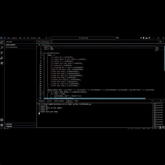Switch to the OUTPUT panel tab
This screenshot has width=165, height=165.
pyautogui.click(x=49, y=101)
